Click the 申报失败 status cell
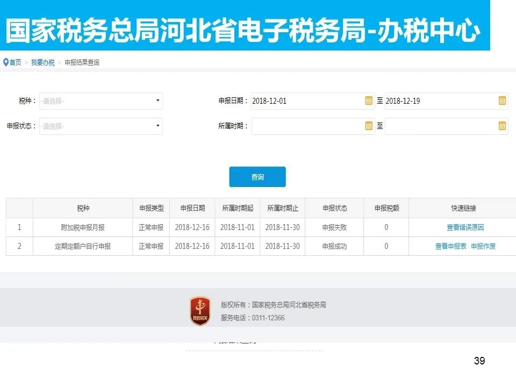Image resolution: width=516 pixels, height=387 pixels. pyautogui.click(x=335, y=227)
